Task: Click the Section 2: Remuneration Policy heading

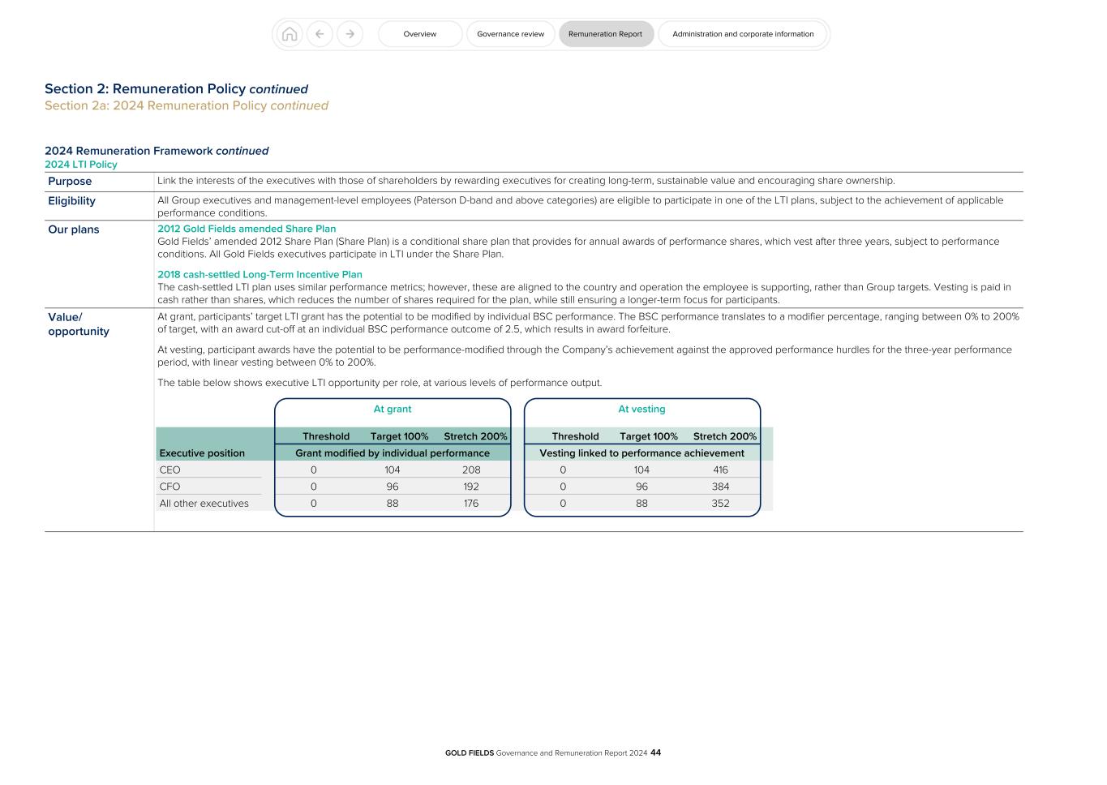Action: (177, 88)
